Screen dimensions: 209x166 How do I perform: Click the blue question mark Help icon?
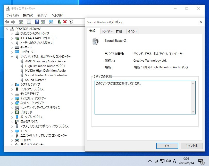click(x=37, y=22)
